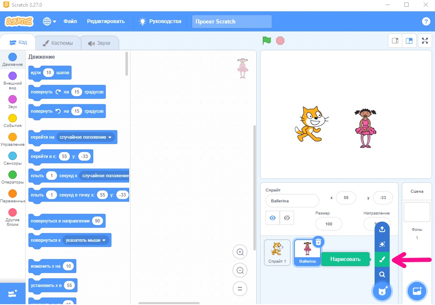This screenshot has height=305, width=435.
Task: Open the Файл menu
Action: click(x=70, y=21)
